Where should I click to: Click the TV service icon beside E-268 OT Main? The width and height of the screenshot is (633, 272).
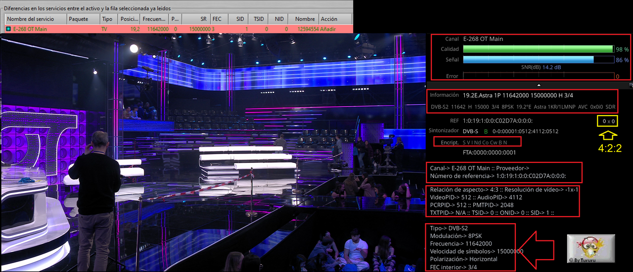tap(9, 29)
